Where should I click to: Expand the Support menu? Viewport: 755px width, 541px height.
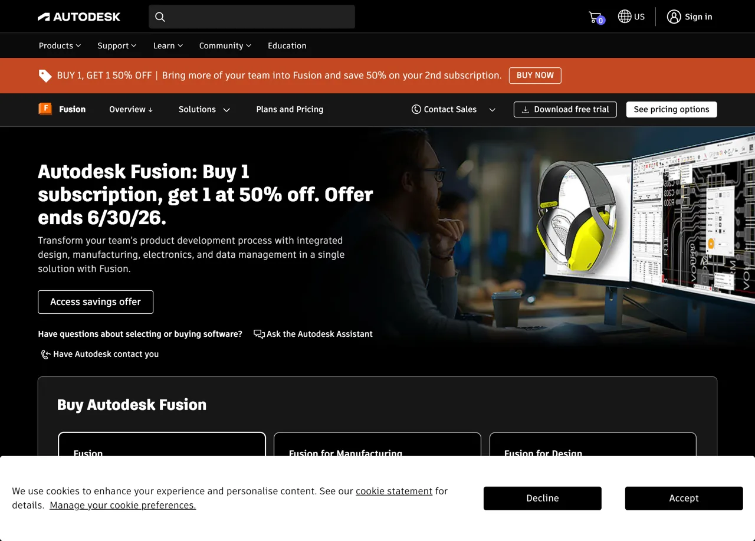click(117, 45)
